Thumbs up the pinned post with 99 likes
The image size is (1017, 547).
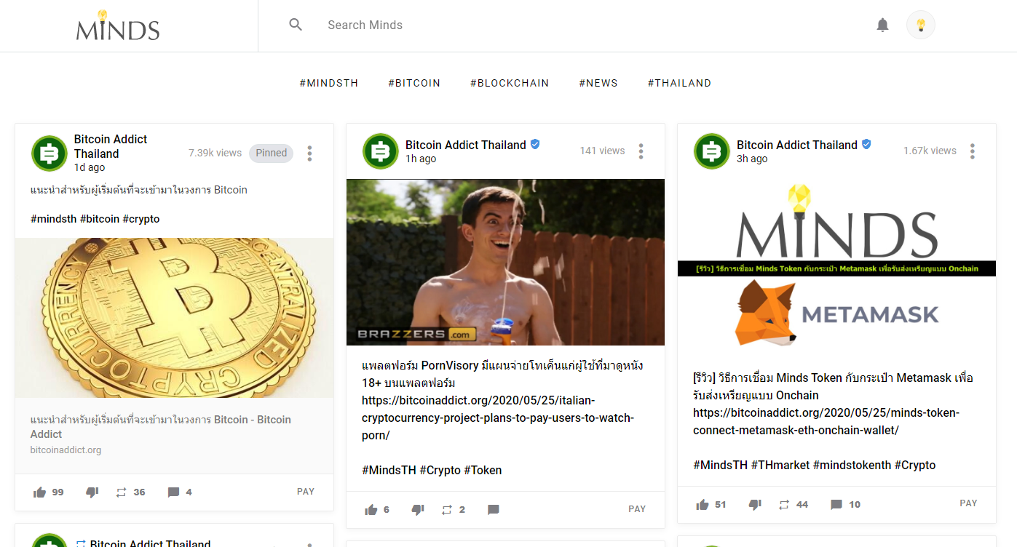point(39,492)
